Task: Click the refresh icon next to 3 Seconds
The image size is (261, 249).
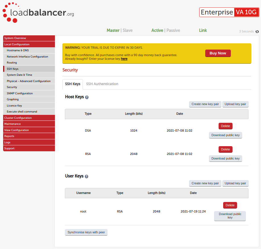Action: click(257, 32)
